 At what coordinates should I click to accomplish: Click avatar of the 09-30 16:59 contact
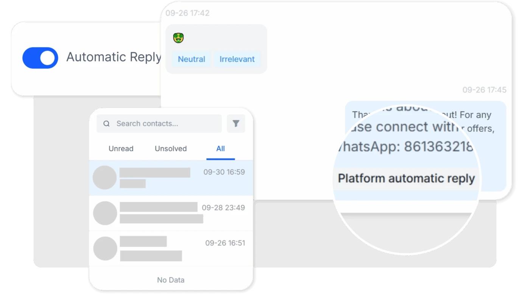(x=104, y=177)
